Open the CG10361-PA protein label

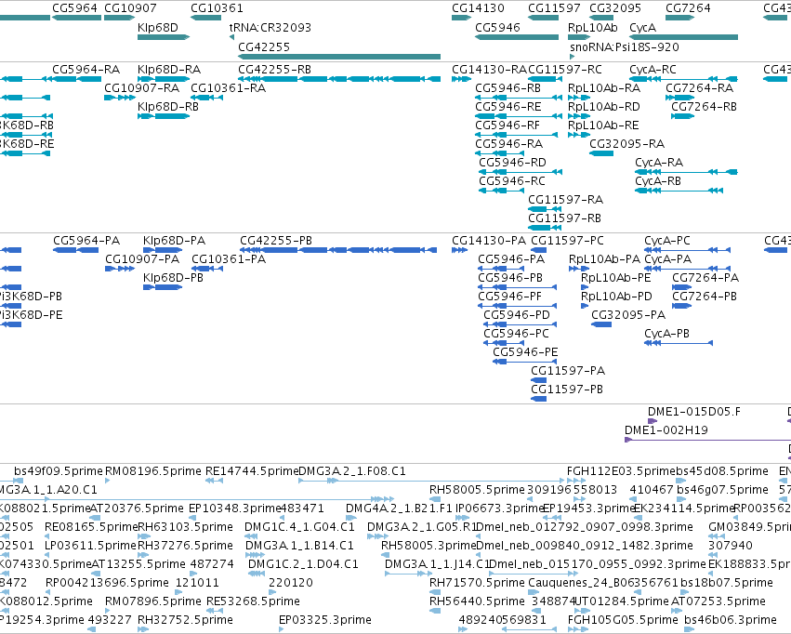229,259
